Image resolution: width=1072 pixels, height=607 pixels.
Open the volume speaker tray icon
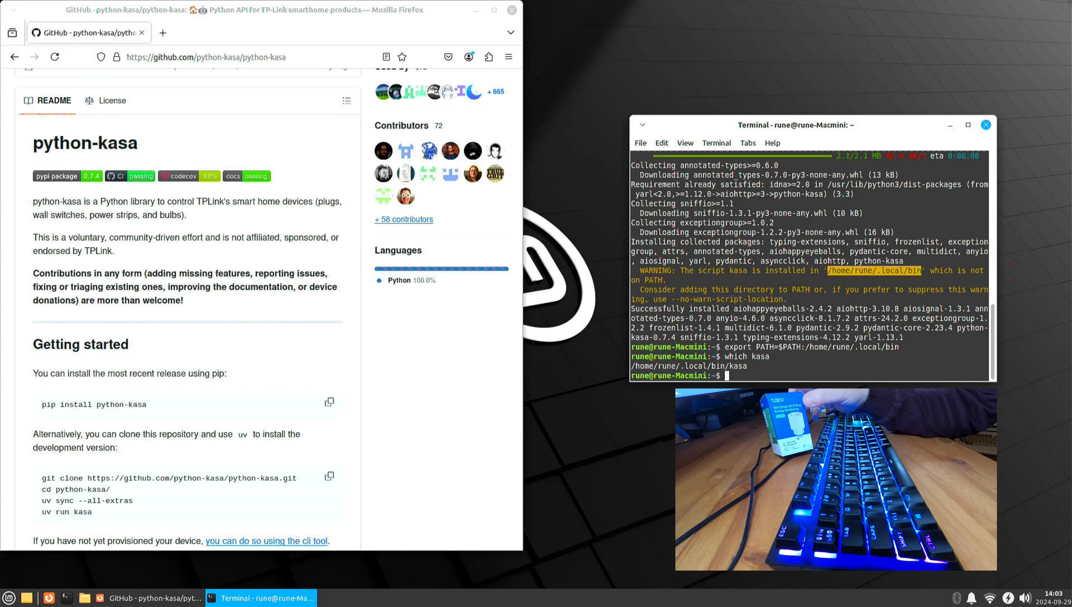pyautogui.click(x=1024, y=598)
